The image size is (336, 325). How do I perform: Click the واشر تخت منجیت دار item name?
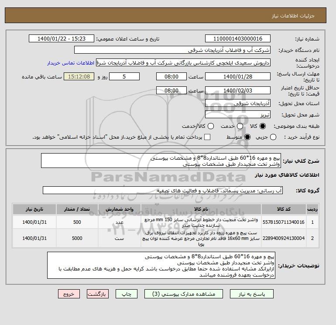click(201, 222)
